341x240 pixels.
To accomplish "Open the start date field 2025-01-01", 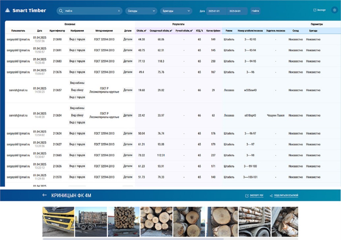I will (216, 11).
